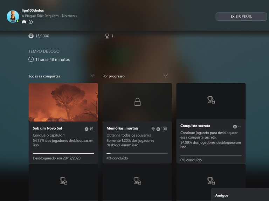The width and height of the screenshot is (269, 201).
Task: Click locked trophy icon below Sob um Novo Sol card
Action: click(x=63, y=181)
